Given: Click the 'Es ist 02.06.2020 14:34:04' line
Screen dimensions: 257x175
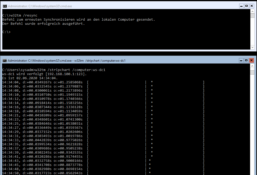Looking at the screenshot, I should click(x=30, y=78).
